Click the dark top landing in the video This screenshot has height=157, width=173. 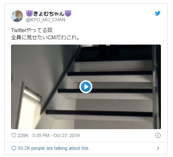tap(113, 53)
